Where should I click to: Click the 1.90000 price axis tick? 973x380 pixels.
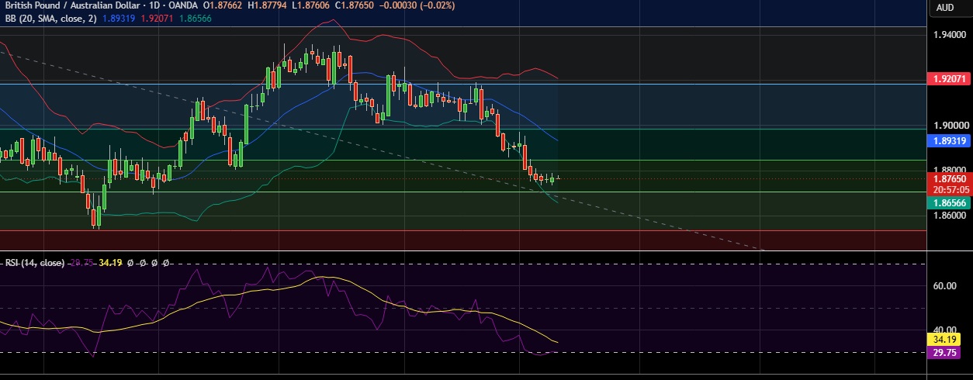(x=950, y=125)
